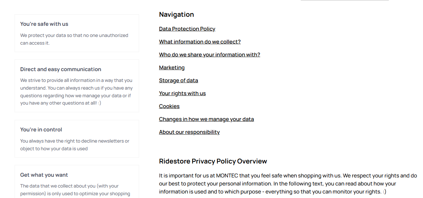Click the 'data that we collect about you' text

pyautogui.click(x=75, y=190)
